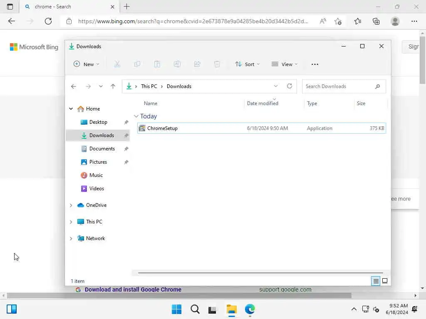Viewport: 426px width, 319px height.
Task: Click the Read aloud icon in Edge
Action: coord(323,21)
